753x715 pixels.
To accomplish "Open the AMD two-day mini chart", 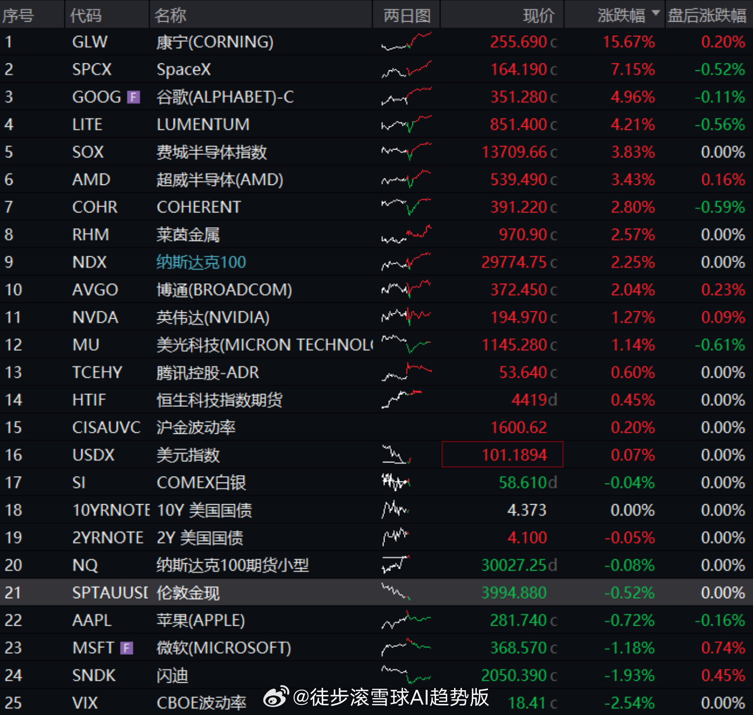I will [406, 179].
